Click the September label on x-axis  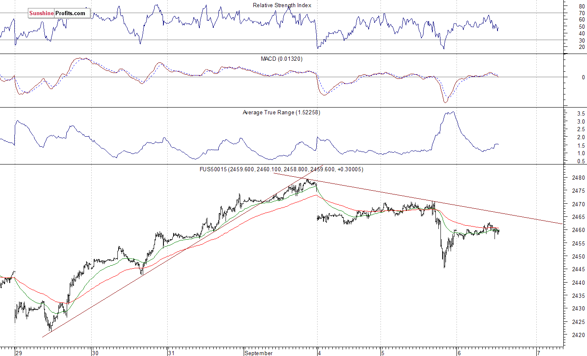[258, 353]
